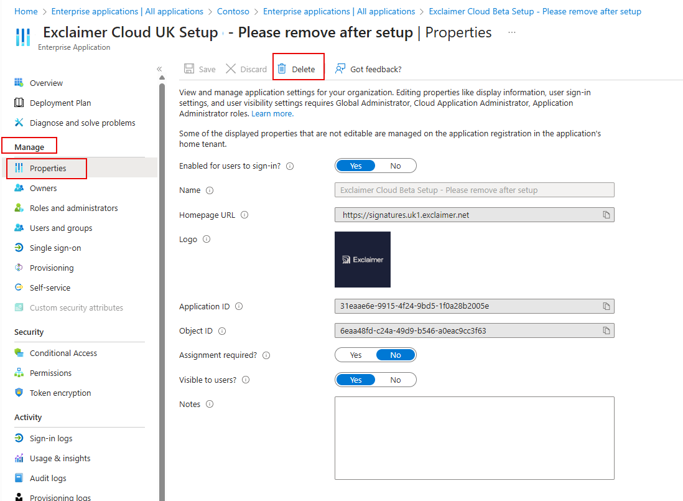The height and width of the screenshot is (501, 683).
Task: Go to Users and groups page
Action: (x=61, y=228)
